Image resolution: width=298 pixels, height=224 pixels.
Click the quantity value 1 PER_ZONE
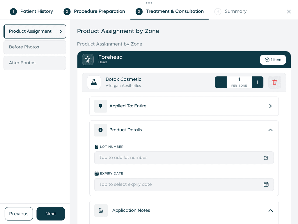coord(239,82)
